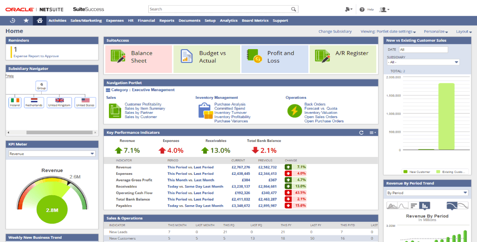Click the Existing Customer sales bar
This screenshot has width=477, height=242.
pos(446,117)
